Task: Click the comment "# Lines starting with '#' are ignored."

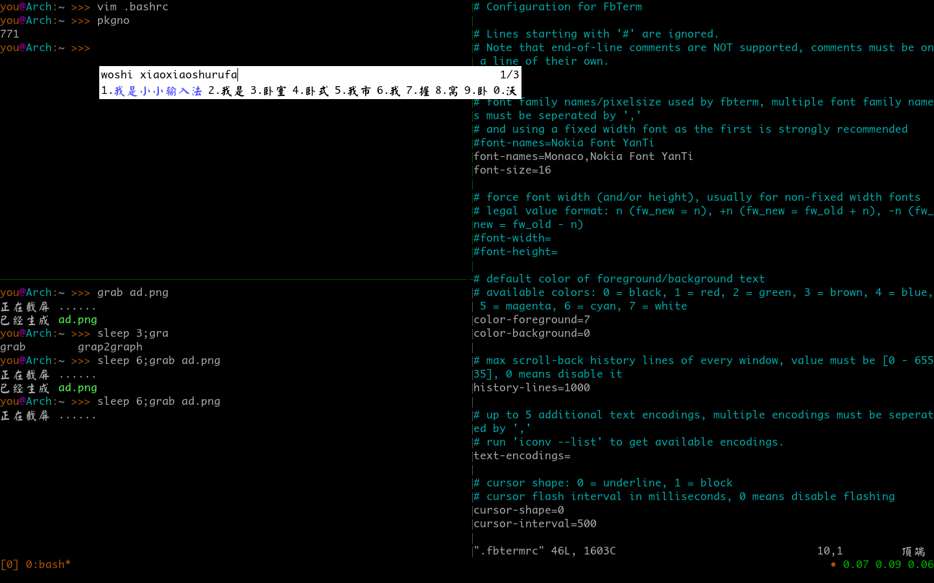Action: coord(597,34)
